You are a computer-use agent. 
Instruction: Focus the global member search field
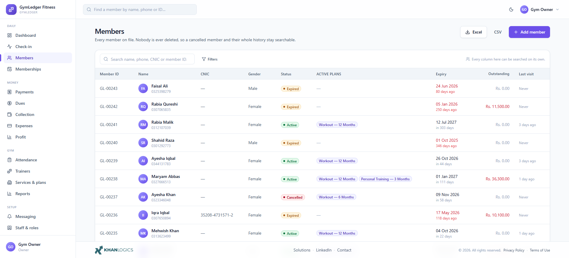140,9
